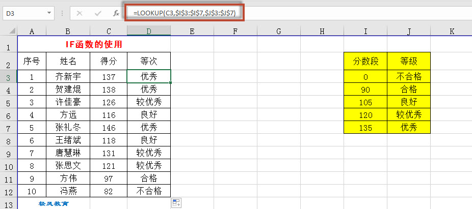This screenshot has height=209, width=472.
Task: Click the yellow cell with 120
Action: pyautogui.click(x=365, y=115)
